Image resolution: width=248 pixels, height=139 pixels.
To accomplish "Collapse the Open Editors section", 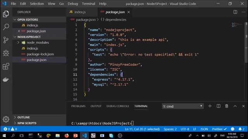I will [x=39, y=20].
